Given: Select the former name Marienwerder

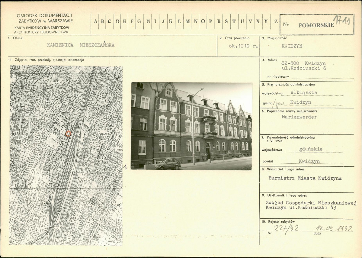Looking at the screenshot, I should click(300, 117).
